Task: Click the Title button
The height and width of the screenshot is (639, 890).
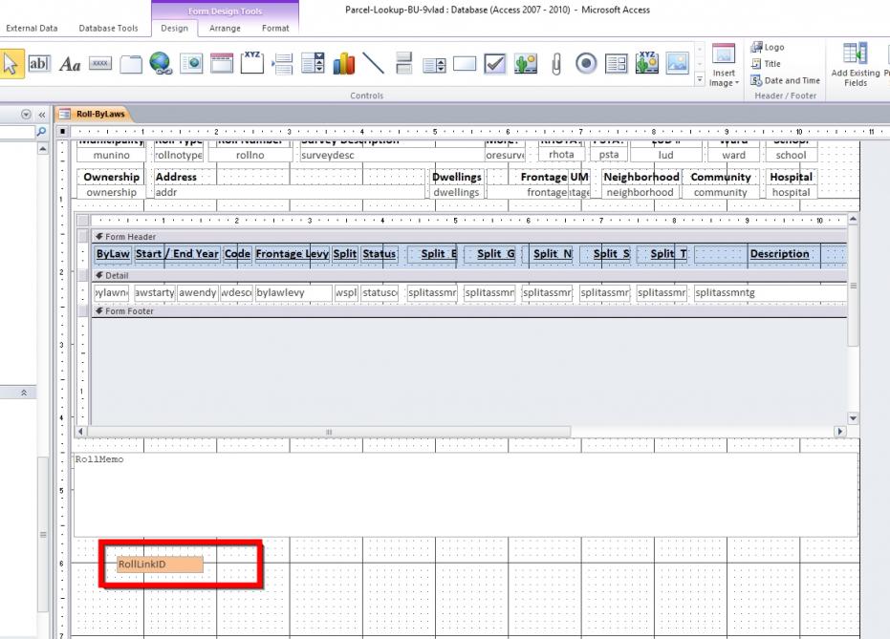Action: click(x=766, y=63)
